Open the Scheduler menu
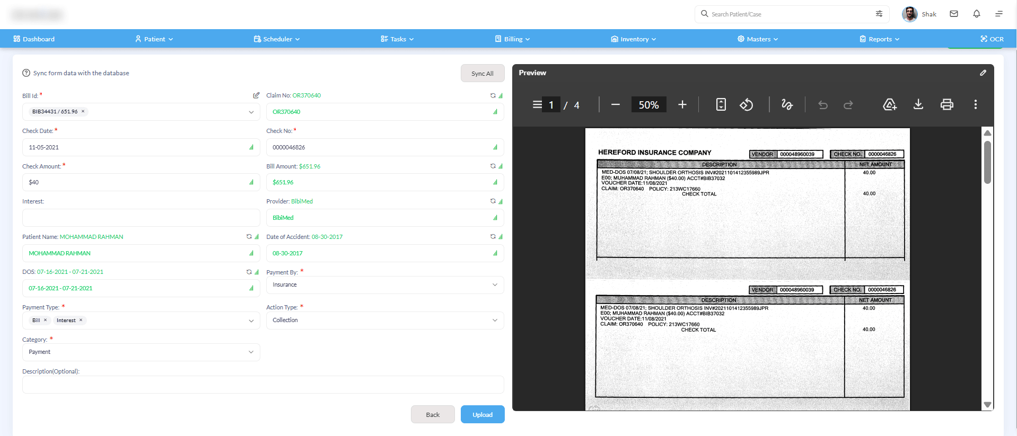 [x=277, y=39]
